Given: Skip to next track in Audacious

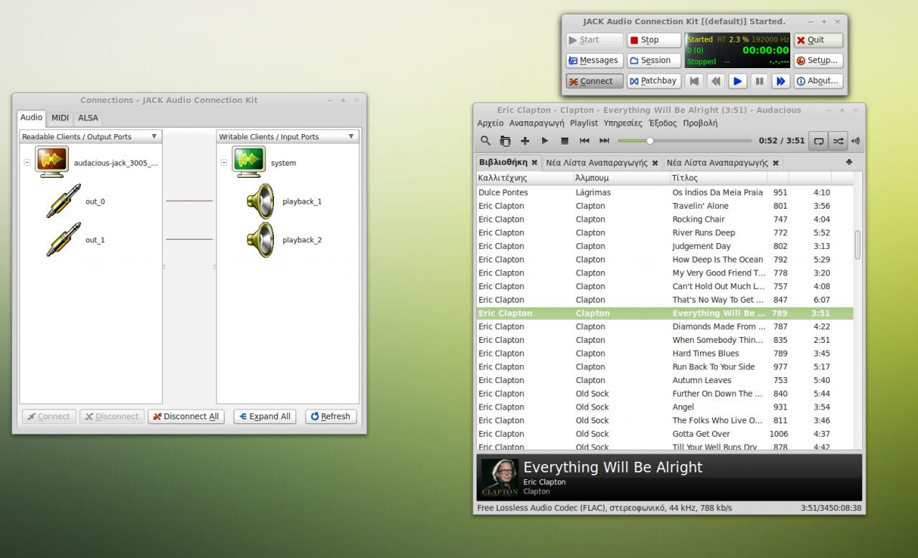Looking at the screenshot, I should click(605, 141).
